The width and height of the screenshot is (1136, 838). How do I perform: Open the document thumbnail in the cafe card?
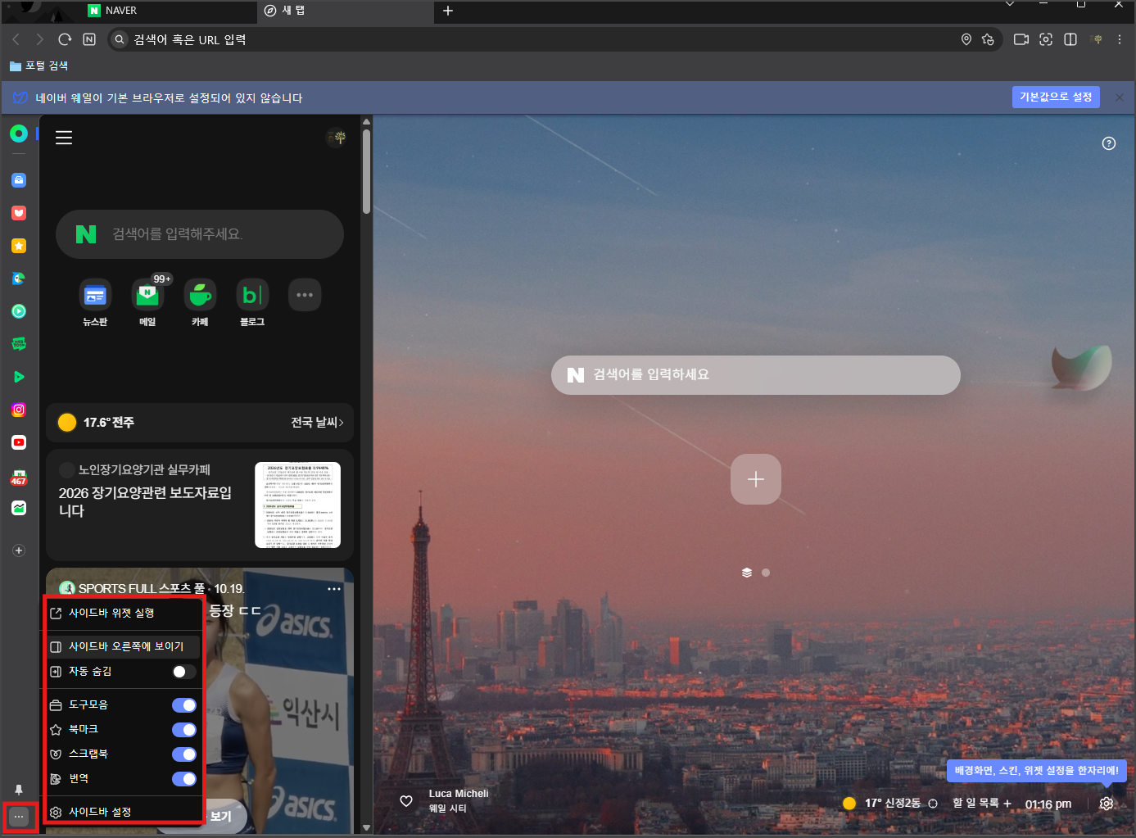[298, 505]
